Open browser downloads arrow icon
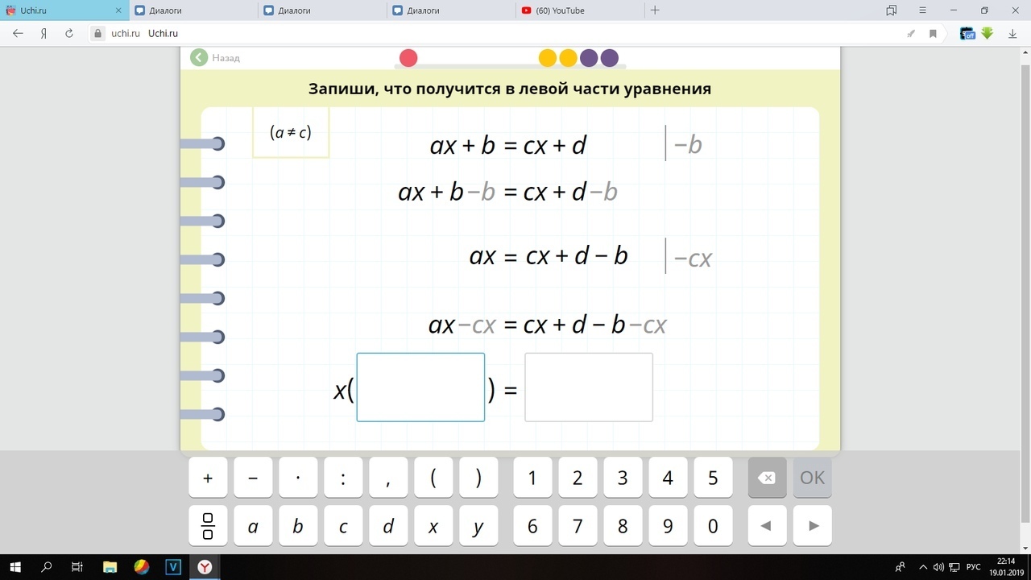 (1012, 34)
